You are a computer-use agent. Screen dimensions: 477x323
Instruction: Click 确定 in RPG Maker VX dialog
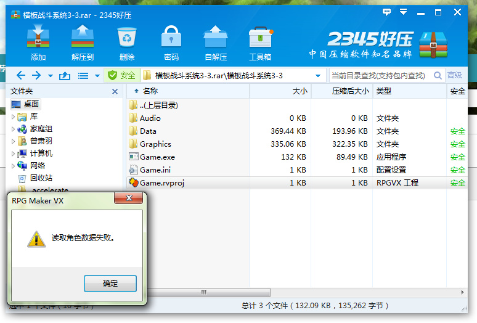coord(110,284)
